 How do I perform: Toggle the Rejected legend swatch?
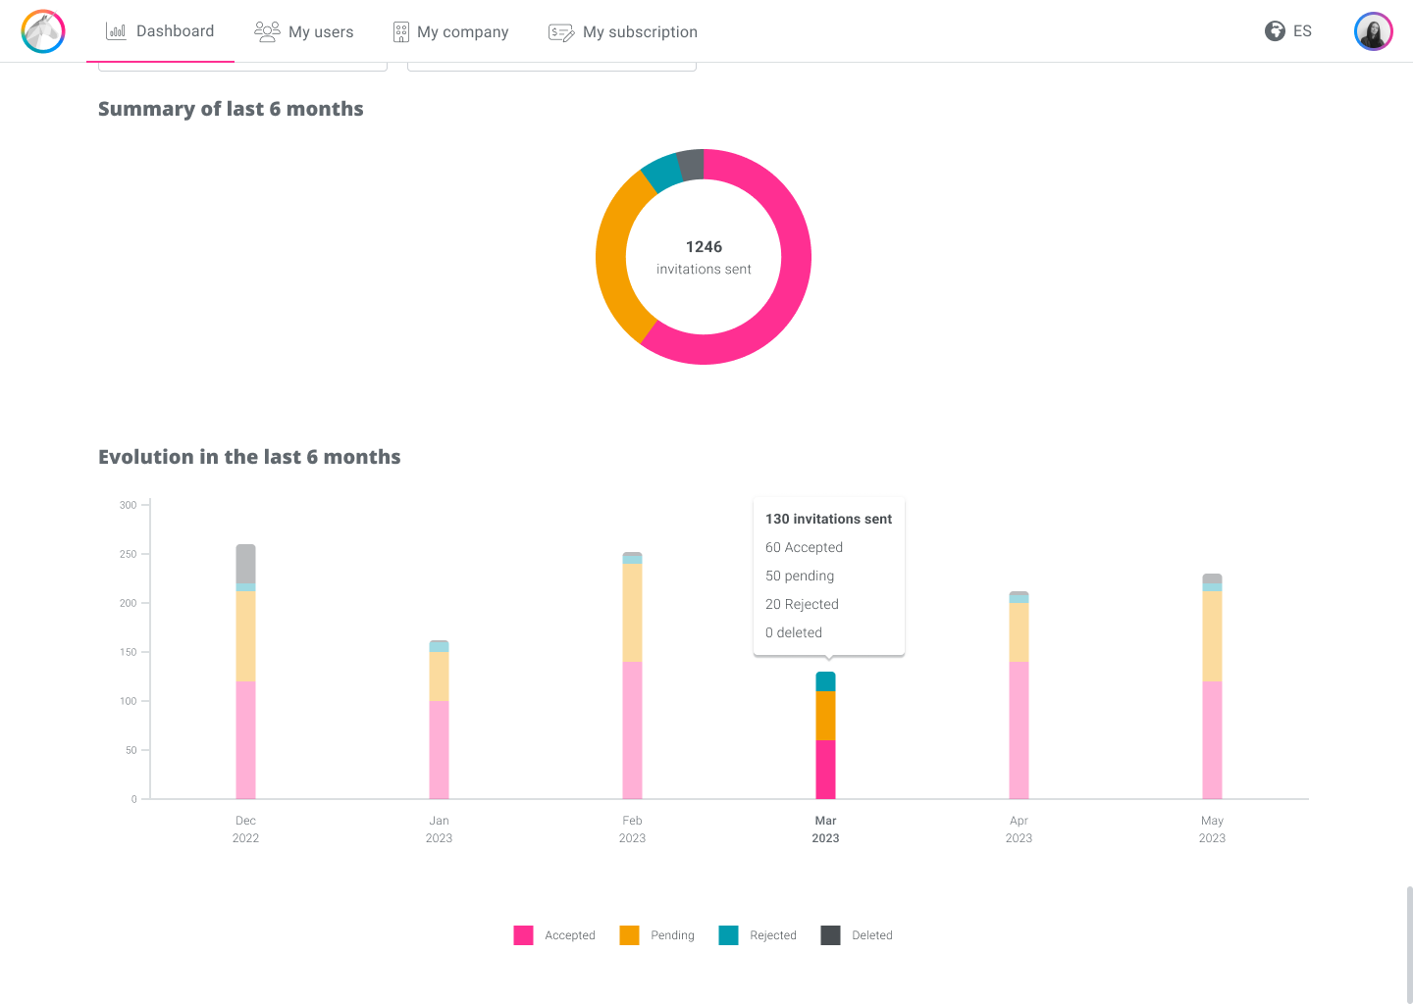pyautogui.click(x=728, y=935)
